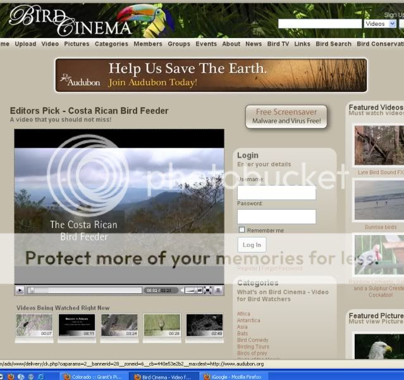Open the Bats category link
404x380 pixels.
coord(242,334)
